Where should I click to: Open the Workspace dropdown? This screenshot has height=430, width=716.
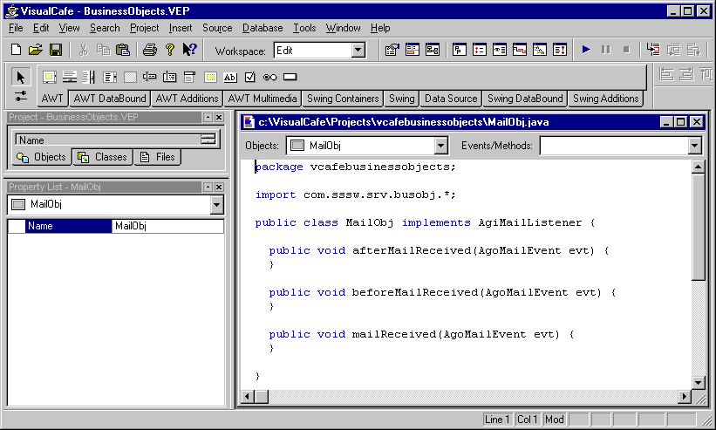(x=358, y=51)
